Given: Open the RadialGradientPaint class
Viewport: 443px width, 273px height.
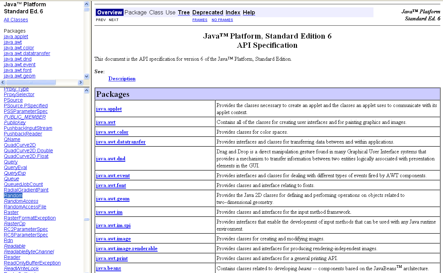Looking at the screenshot, I should point(26,190).
